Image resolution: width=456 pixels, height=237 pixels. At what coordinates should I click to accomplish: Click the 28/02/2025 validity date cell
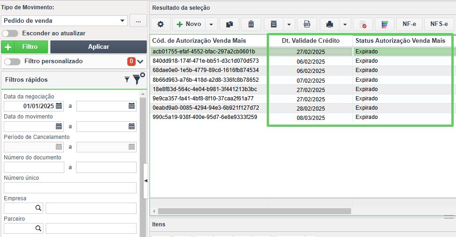tap(311, 108)
